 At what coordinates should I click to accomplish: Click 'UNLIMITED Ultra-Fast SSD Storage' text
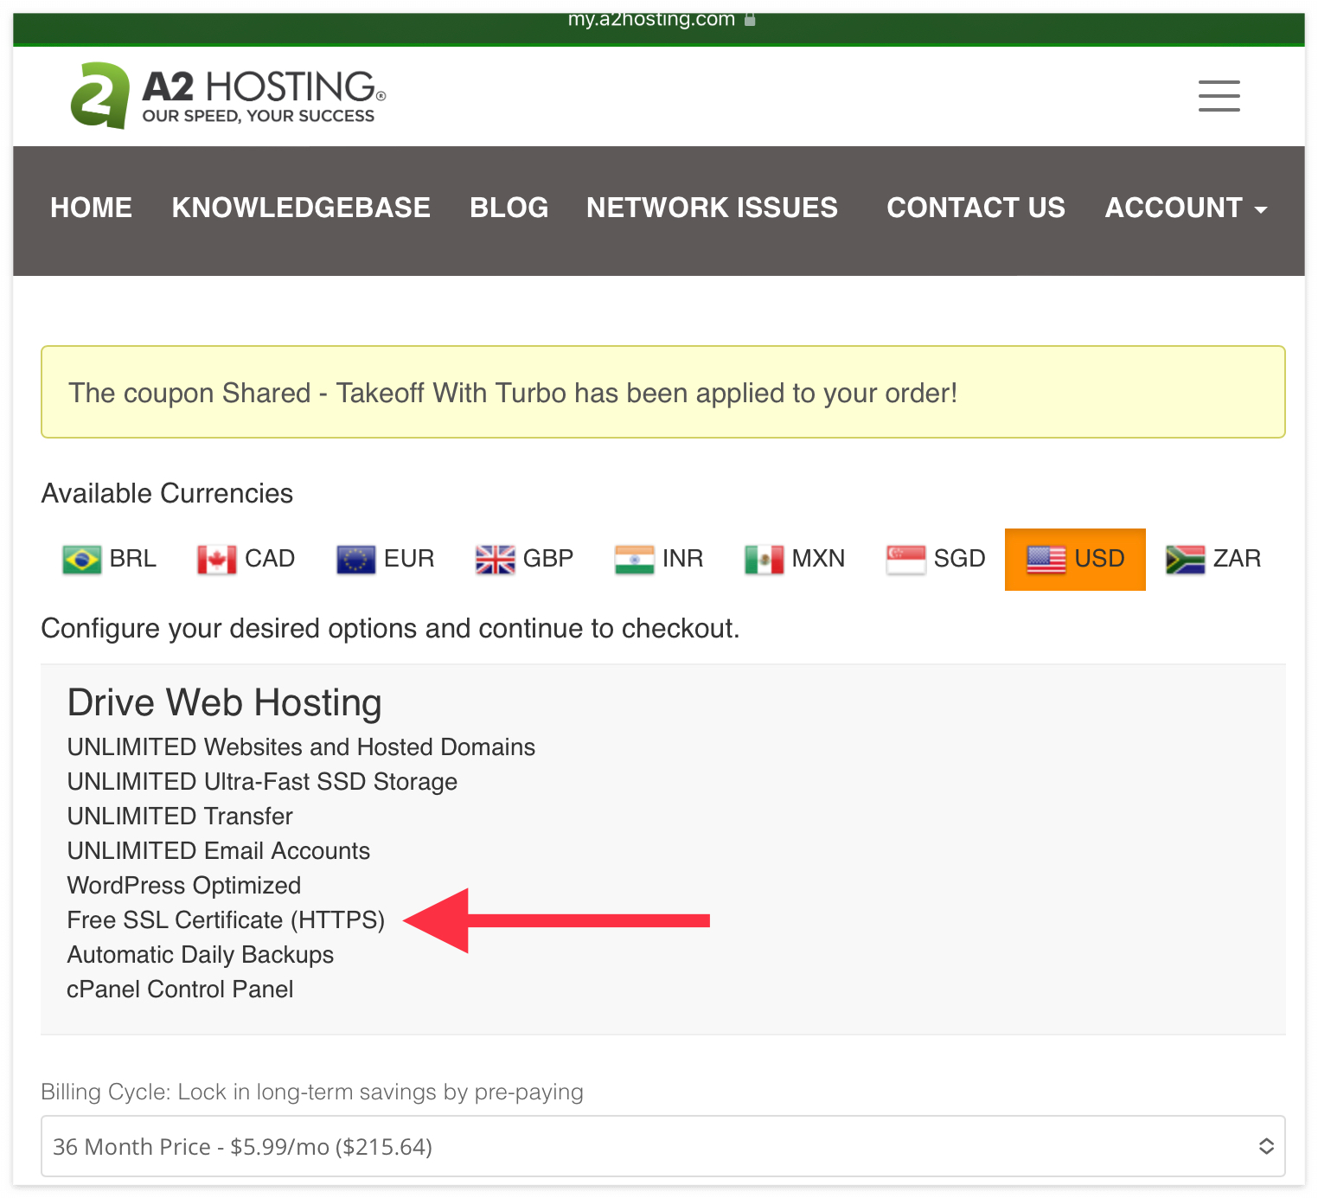pos(262,781)
